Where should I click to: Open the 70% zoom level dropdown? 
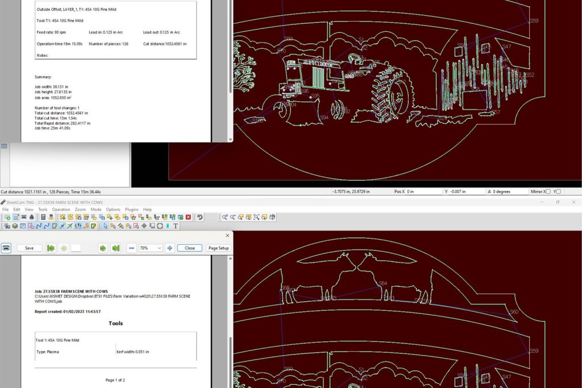[151, 248]
